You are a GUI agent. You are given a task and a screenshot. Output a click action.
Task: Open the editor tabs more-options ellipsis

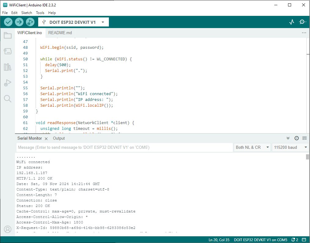click(304, 33)
